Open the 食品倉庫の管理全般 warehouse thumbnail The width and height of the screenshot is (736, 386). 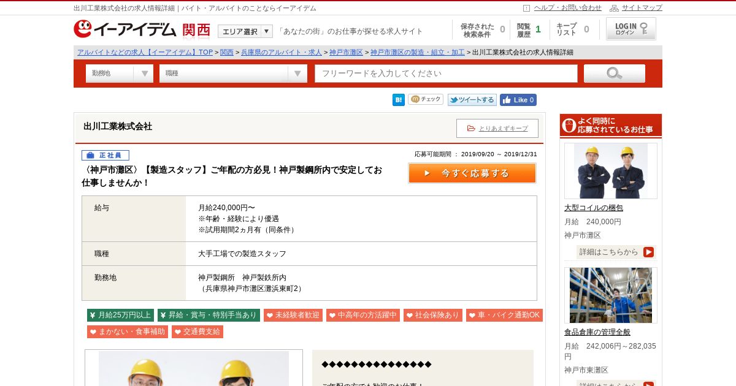point(611,295)
